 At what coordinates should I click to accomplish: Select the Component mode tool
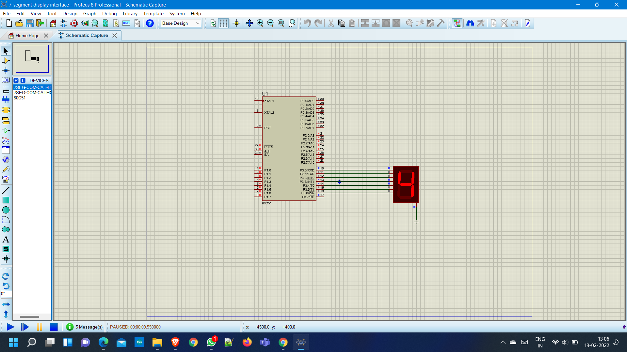click(x=6, y=61)
